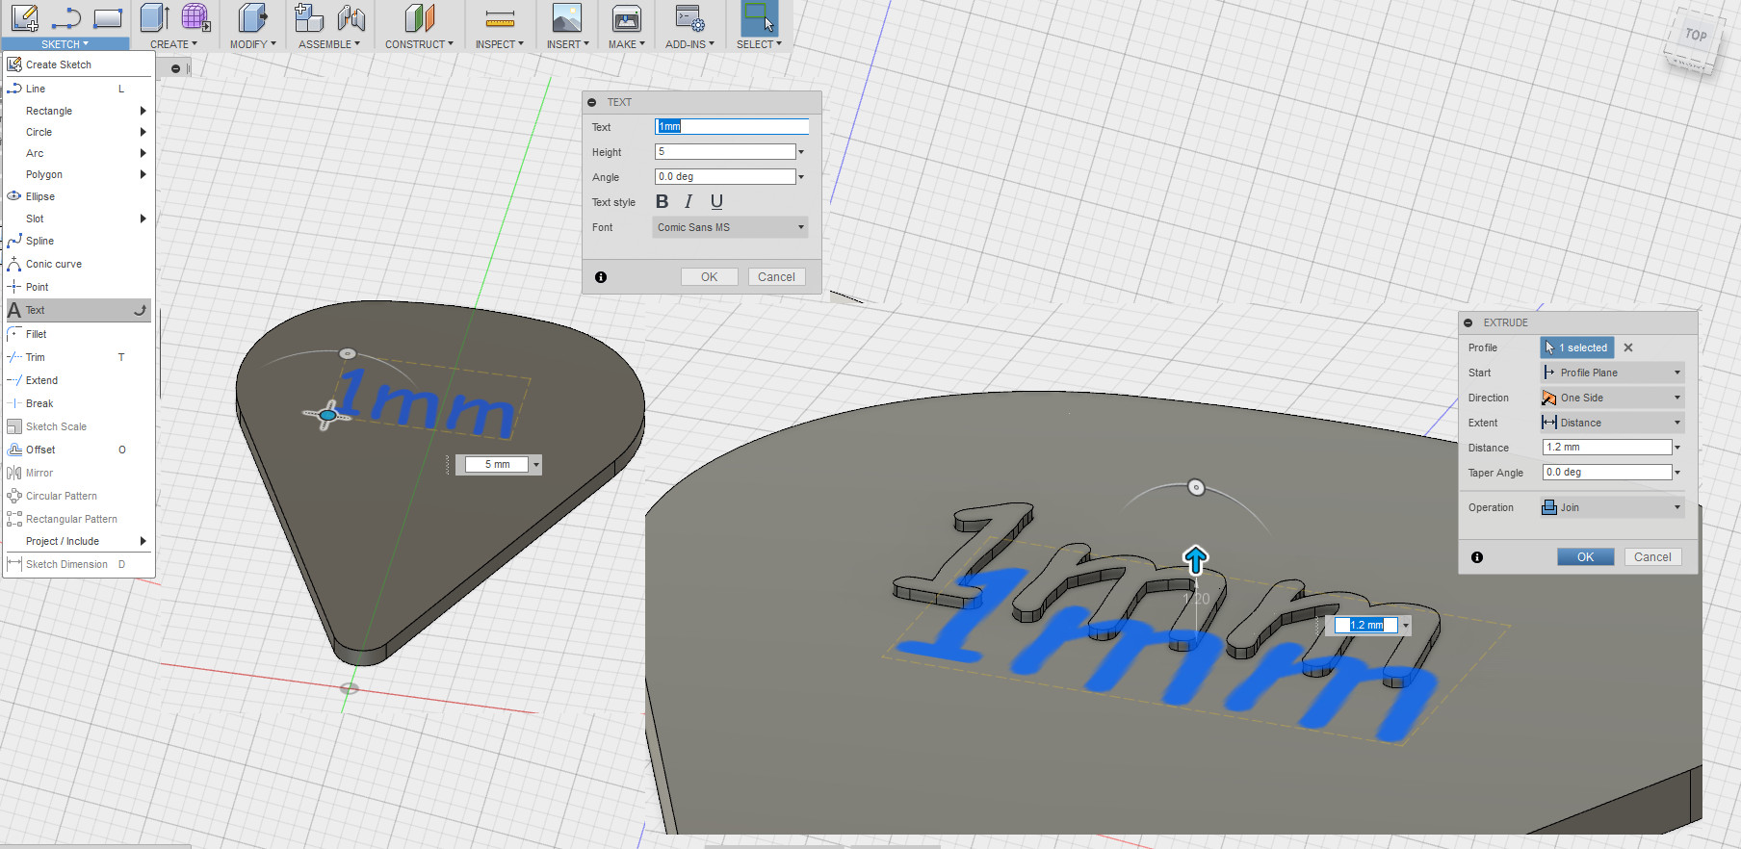This screenshot has height=849, width=1741.
Task: Click the Insert image icon
Action: (x=567, y=18)
